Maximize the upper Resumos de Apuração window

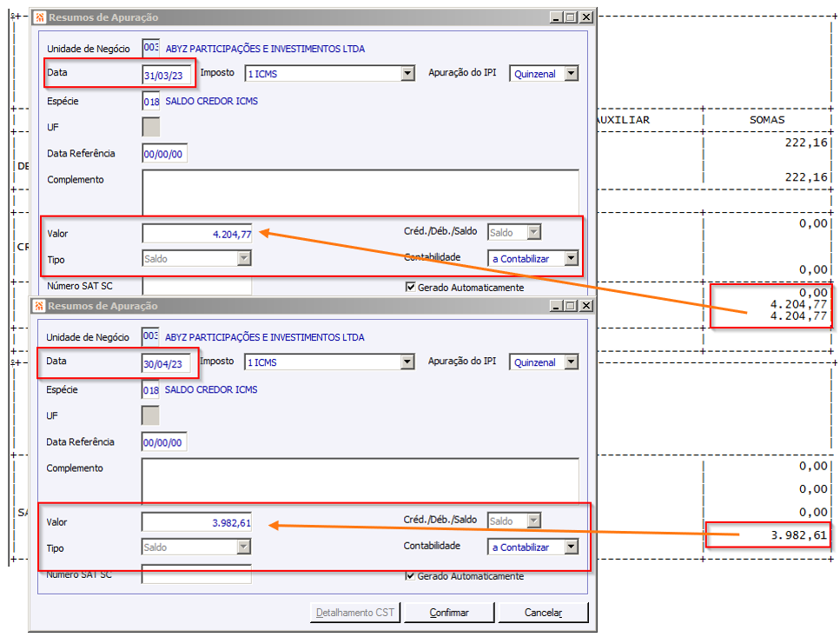[x=571, y=17]
